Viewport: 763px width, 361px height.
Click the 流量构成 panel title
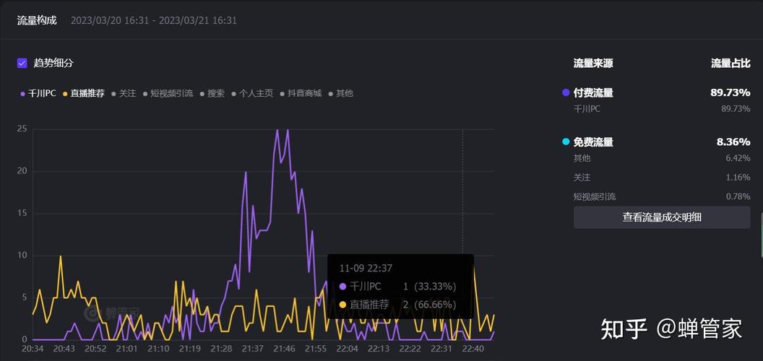37,20
